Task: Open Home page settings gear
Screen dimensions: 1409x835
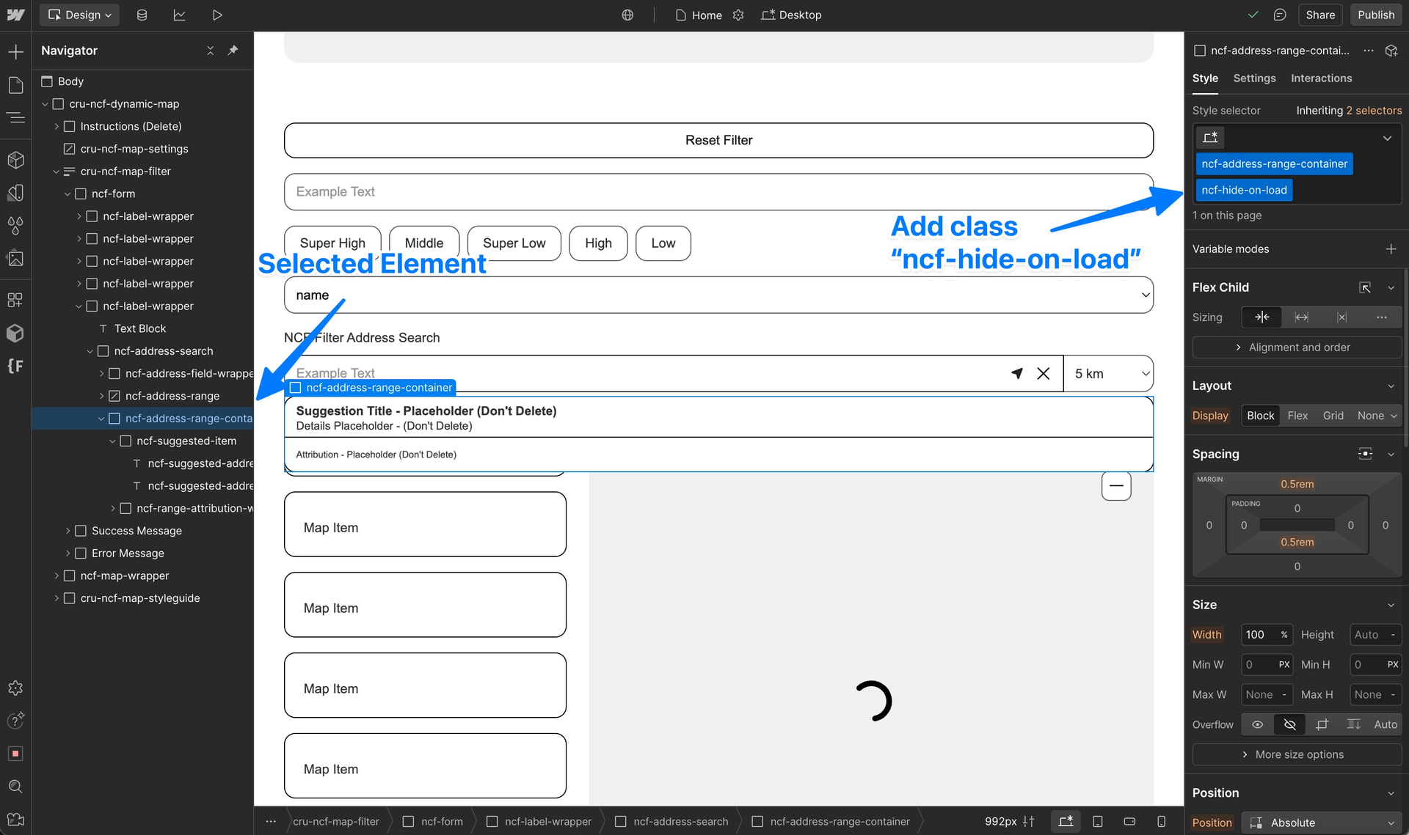Action: [738, 15]
